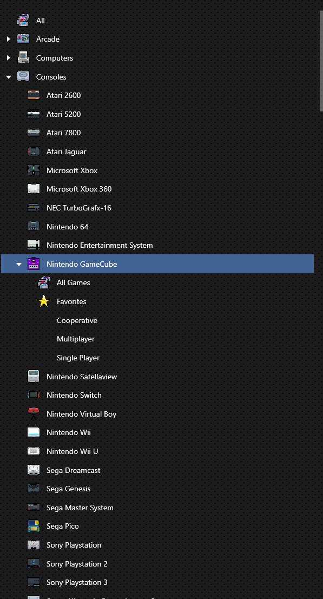The image size is (323, 599).
Task: Click the Nintendo Entertainment System icon
Action: tap(34, 245)
